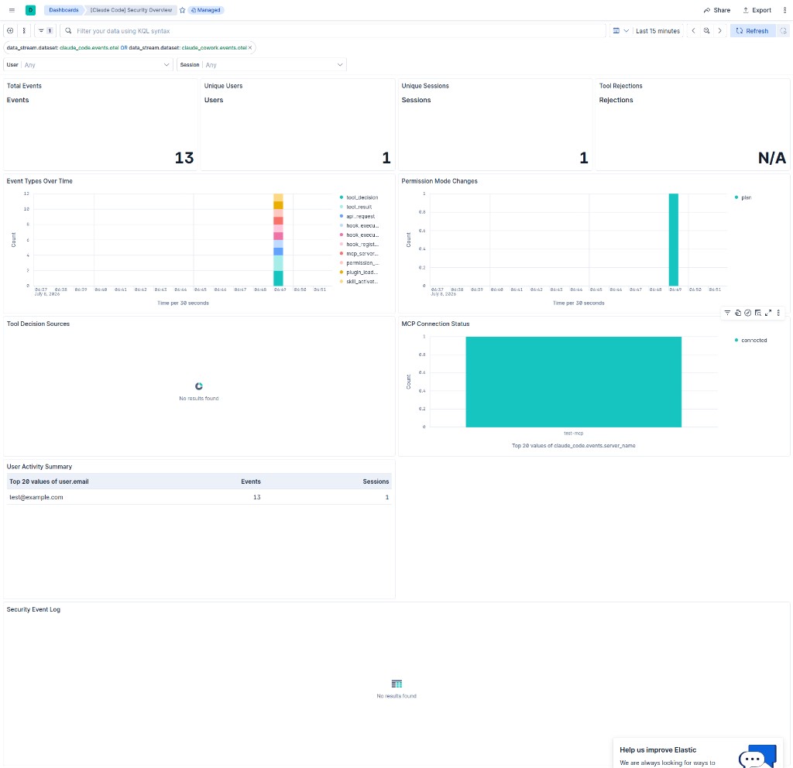Viewport: 793px width, 768px height.
Task: Click the Event Types Over Time title
Action: click(39, 181)
